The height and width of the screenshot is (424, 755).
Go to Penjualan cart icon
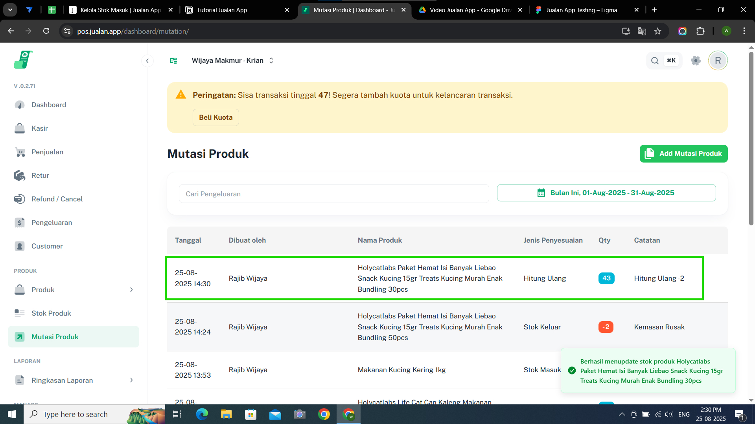point(20,152)
